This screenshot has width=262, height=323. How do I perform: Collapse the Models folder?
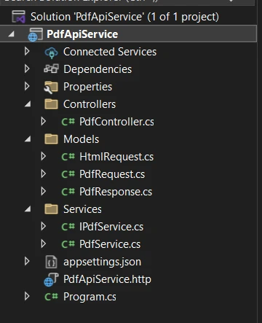28,139
